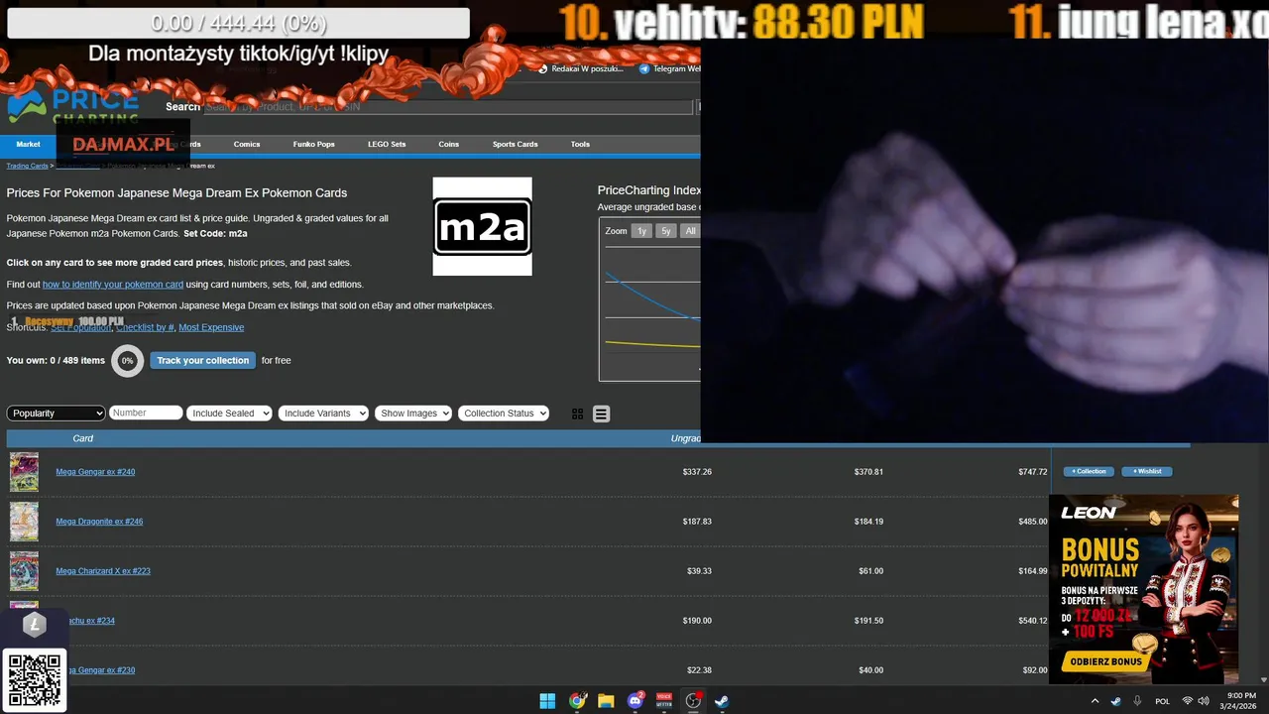Viewport: 1269px width, 714px height.
Task: Open Tools menu tab
Action: (580, 144)
